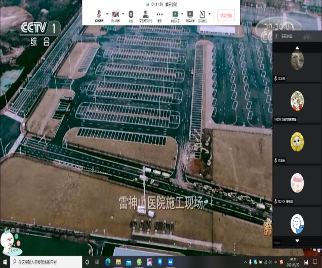Select the yellow cat avatar participant
322x268 pixels.
[x=297, y=142]
